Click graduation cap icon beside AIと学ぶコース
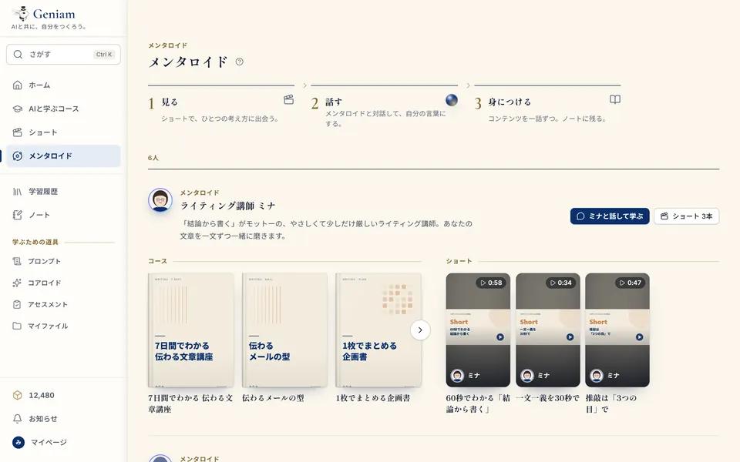The height and width of the screenshot is (462, 740). click(x=18, y=109)
